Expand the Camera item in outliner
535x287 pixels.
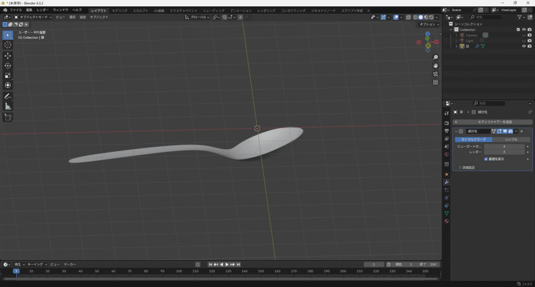click(x=457, y=35)
